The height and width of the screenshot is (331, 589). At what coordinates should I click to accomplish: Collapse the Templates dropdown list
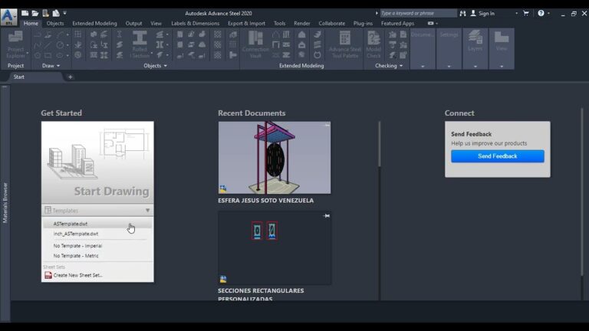pyautogui.click(x=147, y=211)
